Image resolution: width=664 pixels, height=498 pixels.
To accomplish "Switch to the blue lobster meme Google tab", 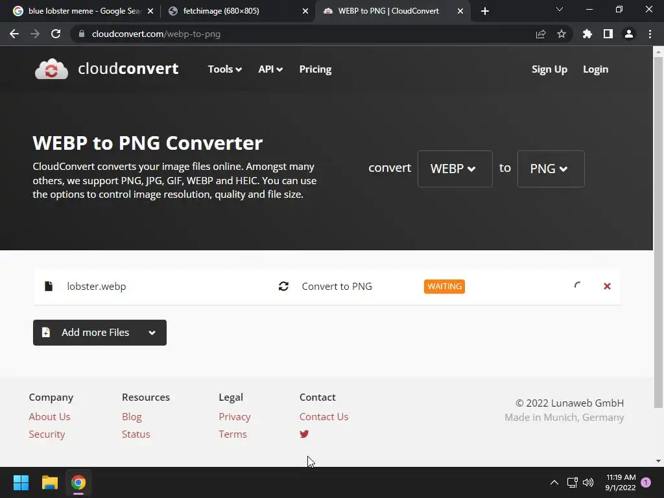I will tap(84, 11).
